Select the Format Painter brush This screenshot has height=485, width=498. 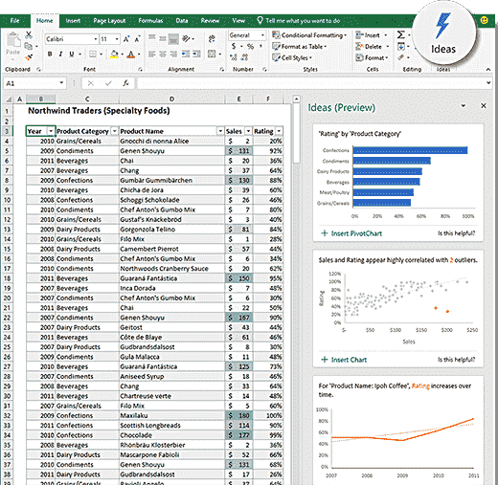[29, 57]
